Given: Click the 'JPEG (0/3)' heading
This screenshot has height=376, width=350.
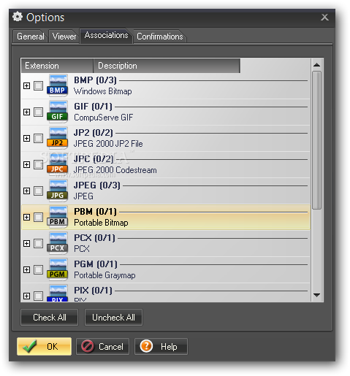Looking at the screenshot, I should (x=97, y=185).
